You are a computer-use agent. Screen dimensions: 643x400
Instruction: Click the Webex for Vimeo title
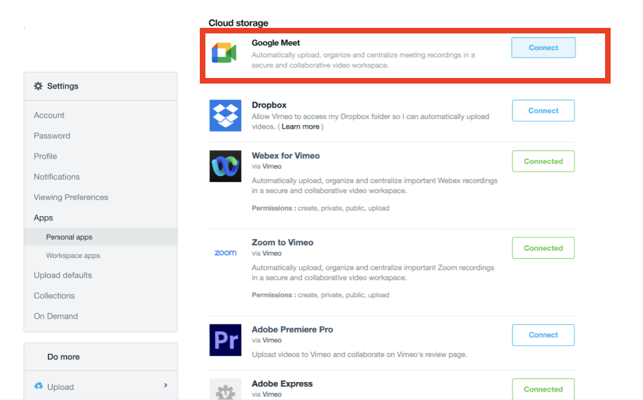pyautogui.click(x=285, y=155)
